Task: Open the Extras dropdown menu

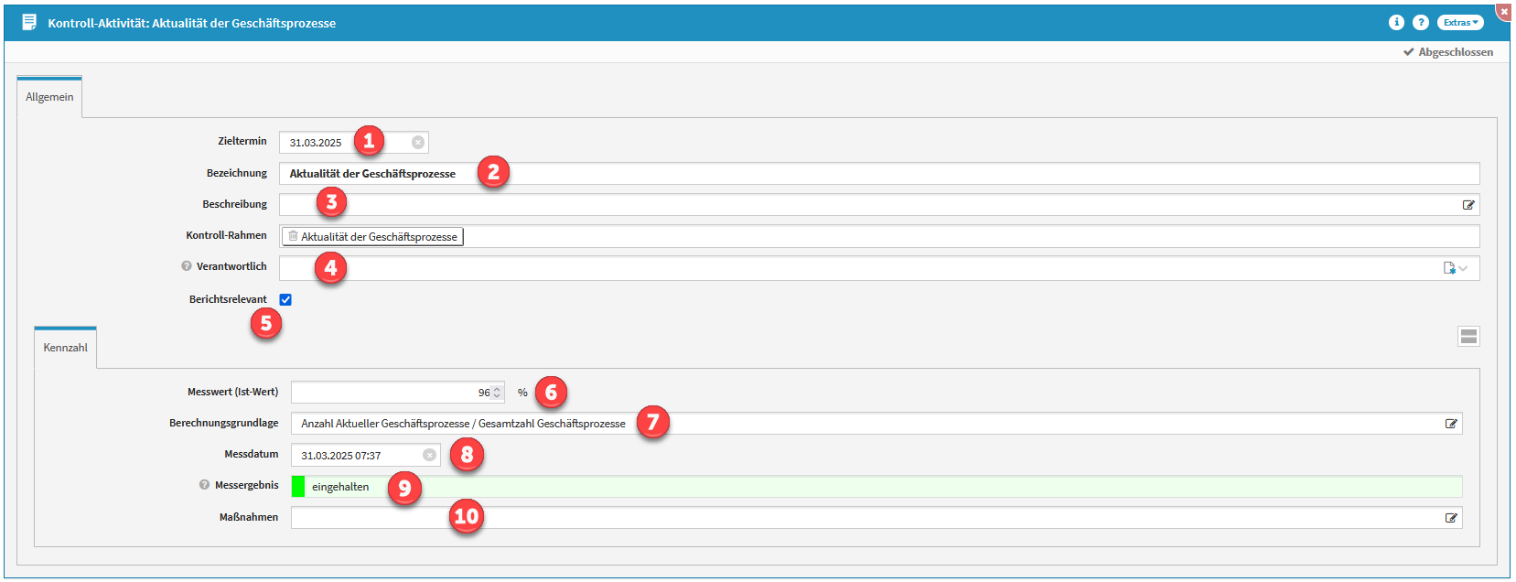Action: click(1460, 22)
